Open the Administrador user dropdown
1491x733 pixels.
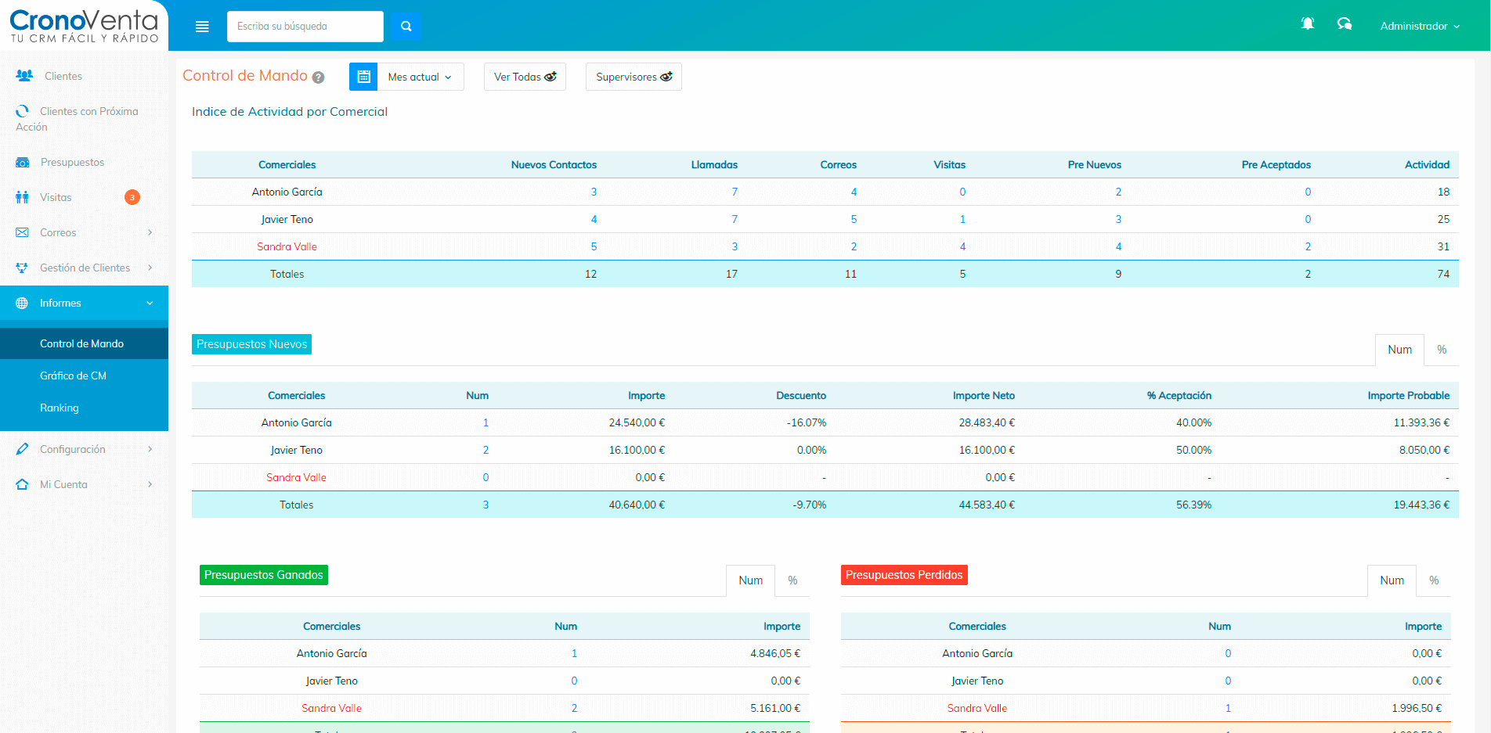click(x=1420, y=26)
